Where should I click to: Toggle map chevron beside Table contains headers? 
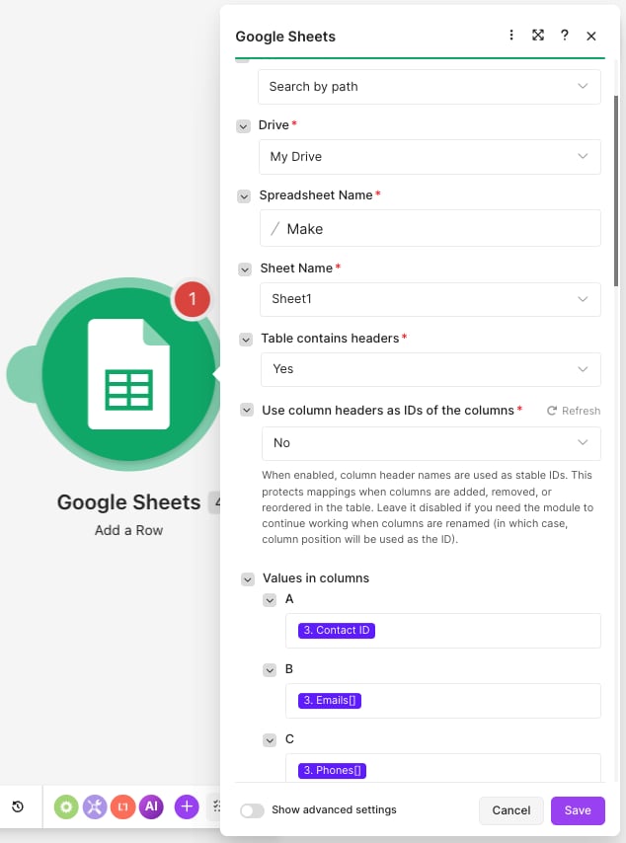coord(246,340)
